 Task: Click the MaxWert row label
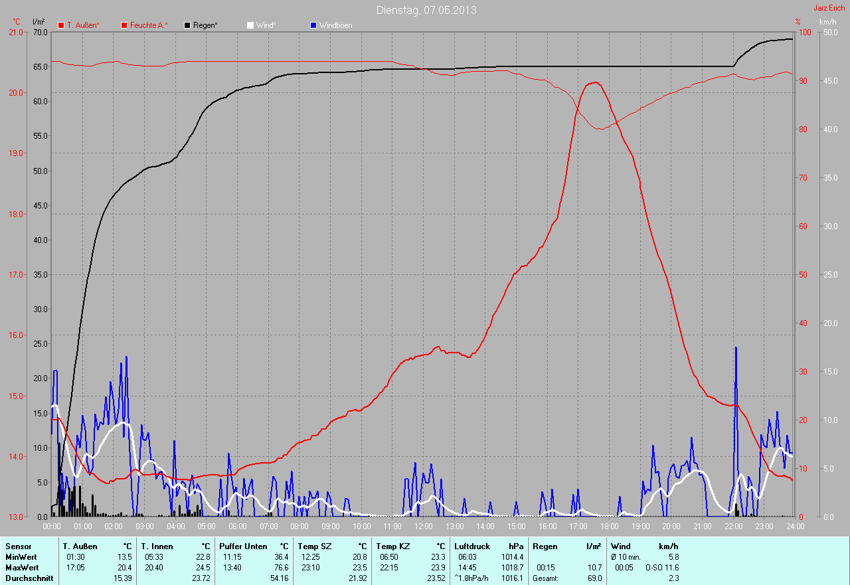coord(21,568)
